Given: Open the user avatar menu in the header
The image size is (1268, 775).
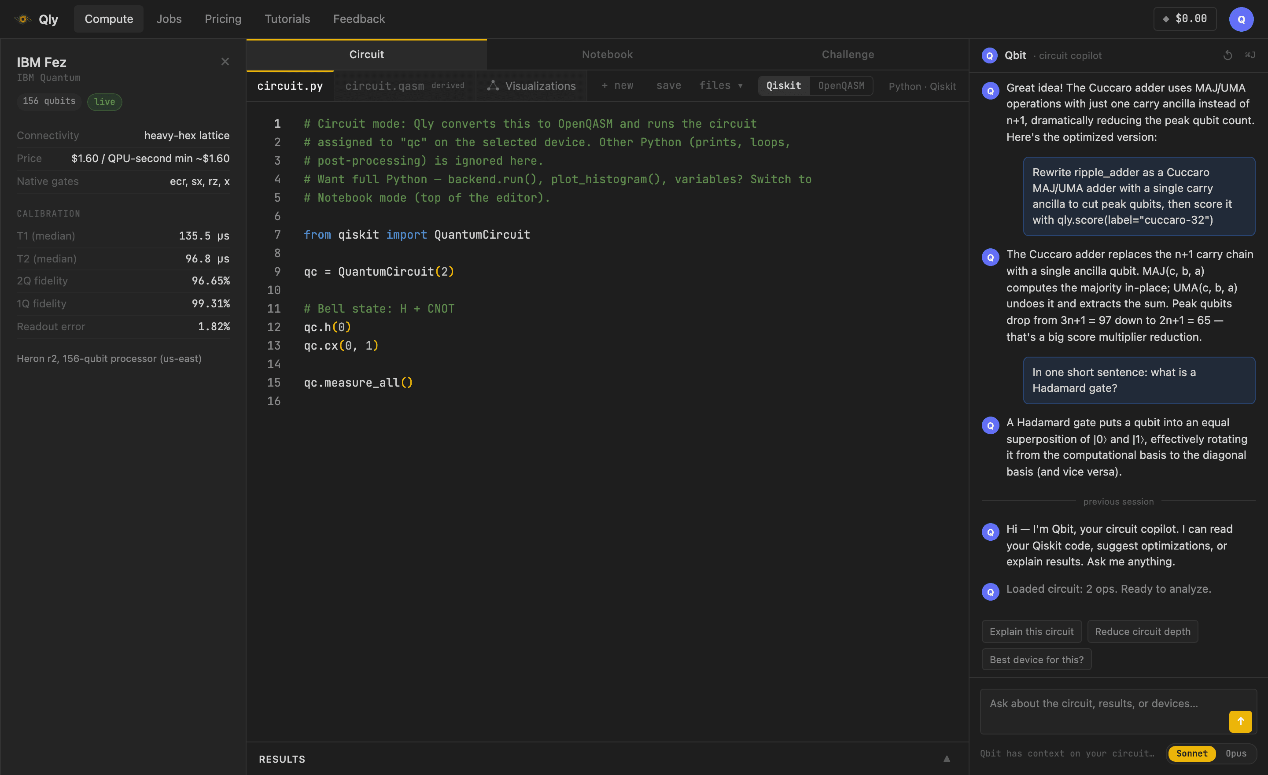Looking at the screenshot, I should (x=1241, y=19).
